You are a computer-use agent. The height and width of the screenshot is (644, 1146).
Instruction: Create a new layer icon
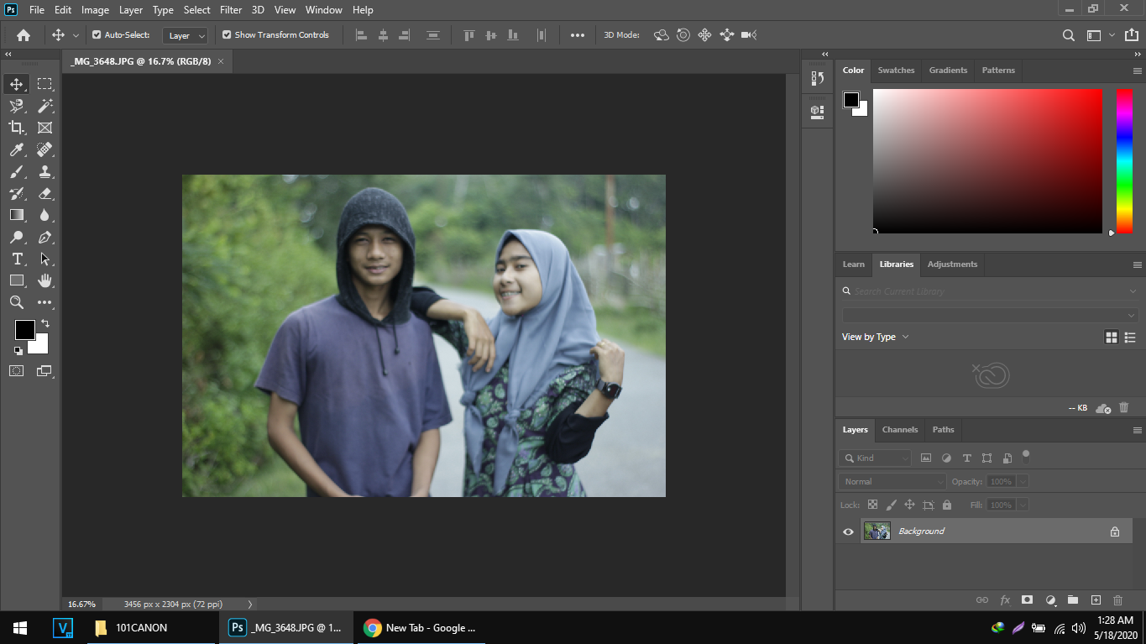pyautogui.click(x=1096, y=600)
